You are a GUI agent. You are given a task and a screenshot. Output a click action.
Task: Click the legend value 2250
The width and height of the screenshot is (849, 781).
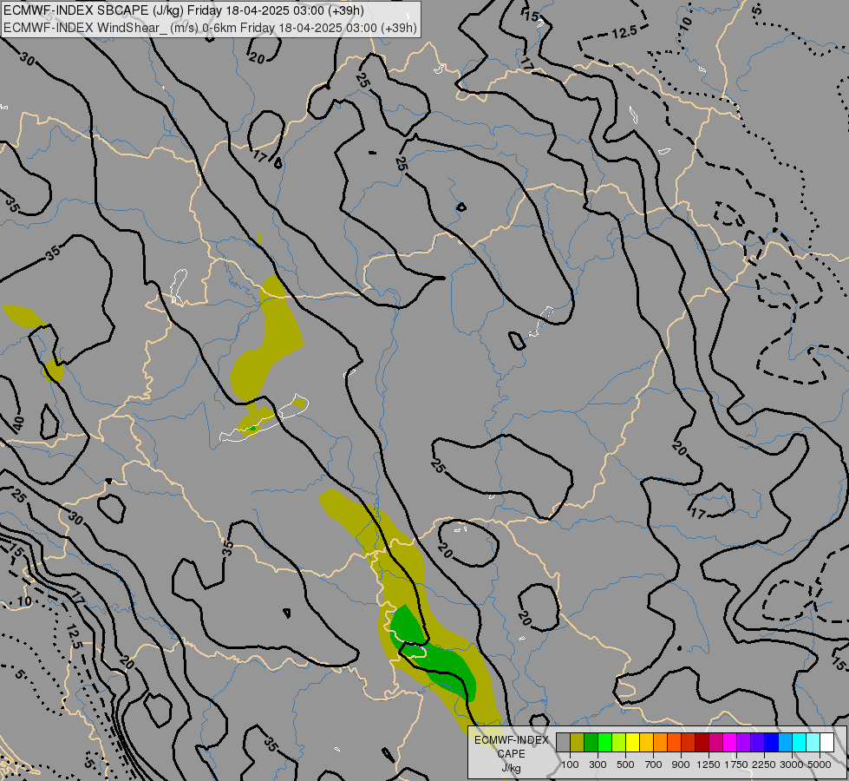coord(764,765)
